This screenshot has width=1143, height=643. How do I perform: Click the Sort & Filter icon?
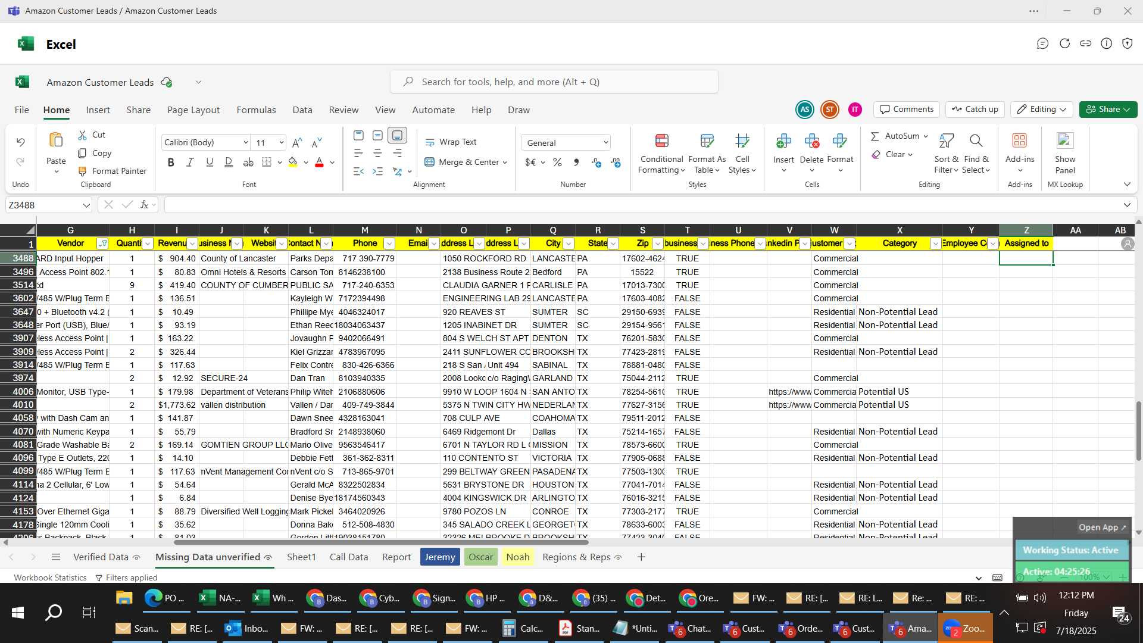[946, 141]
